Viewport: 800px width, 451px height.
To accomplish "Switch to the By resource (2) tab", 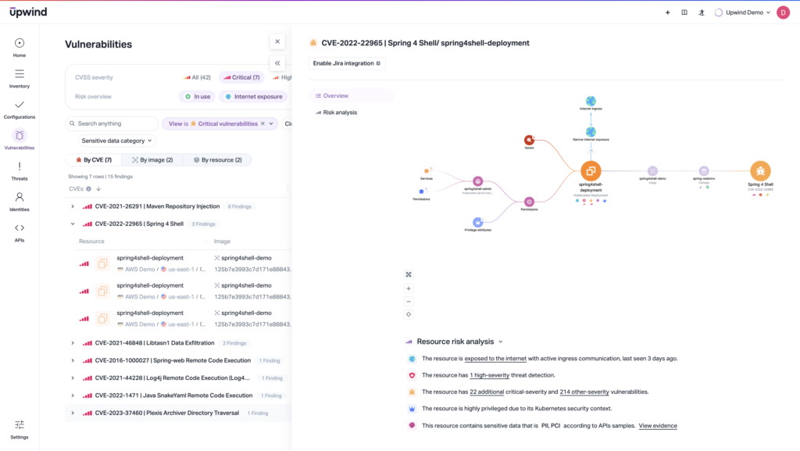I will [217, 159].
